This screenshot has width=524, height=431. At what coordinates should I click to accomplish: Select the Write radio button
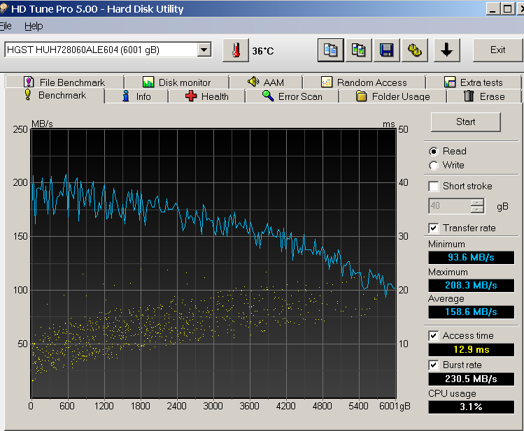[x=434, y=166]
